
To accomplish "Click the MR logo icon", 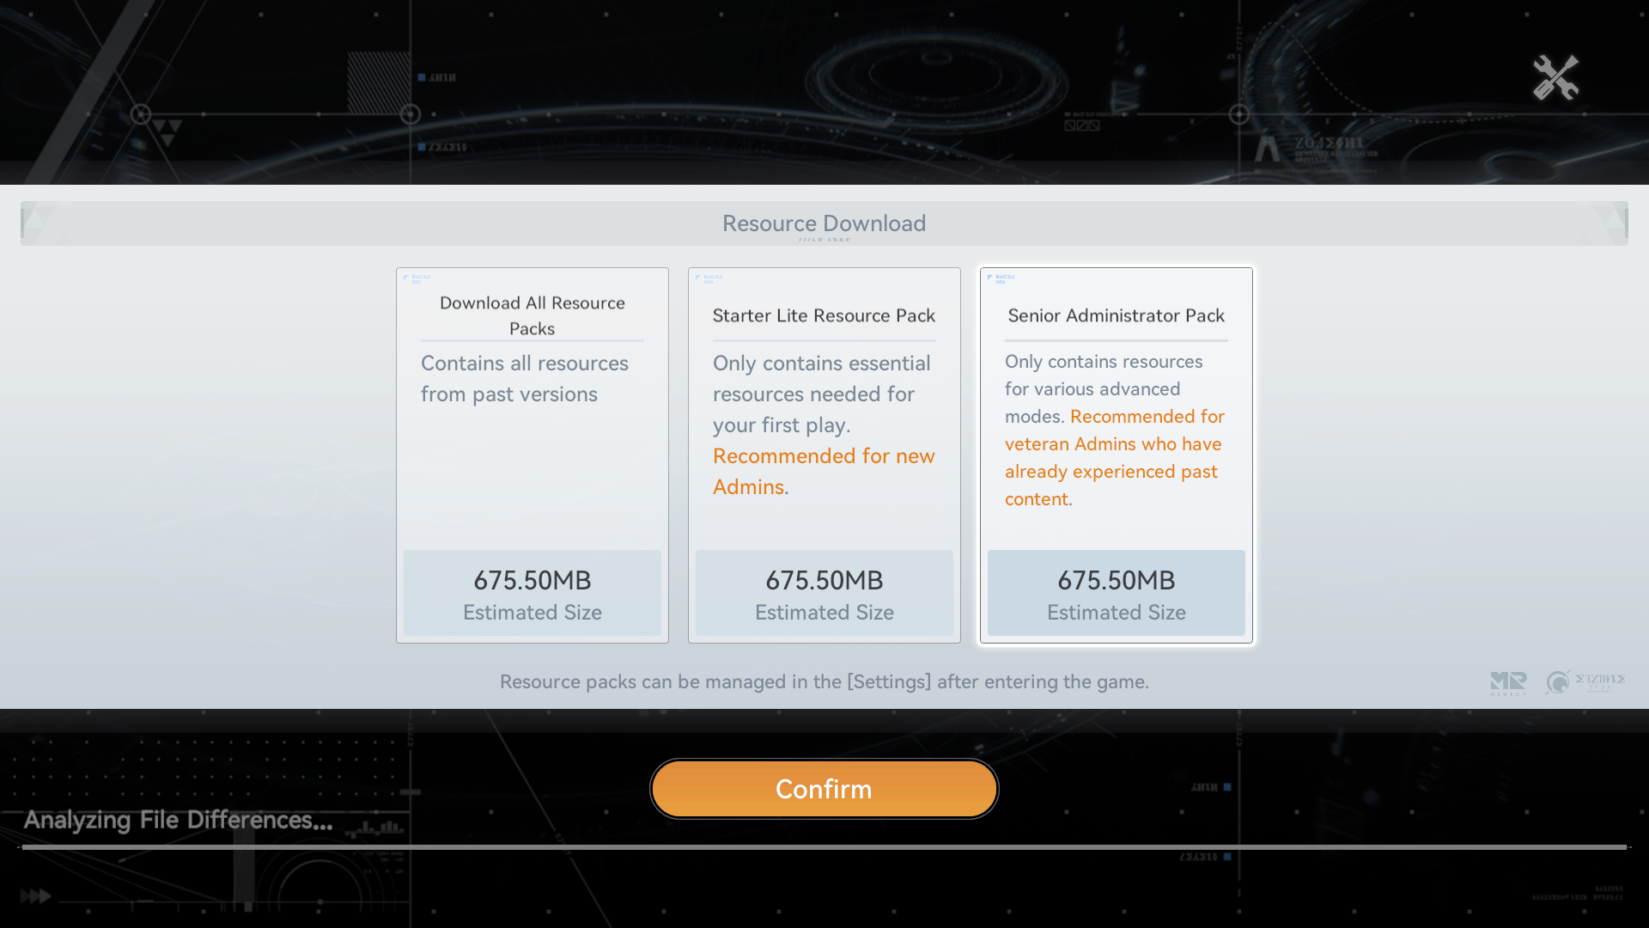I will coord(1508,683).
